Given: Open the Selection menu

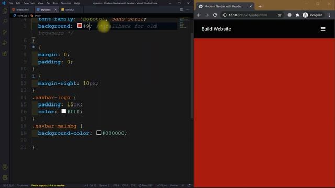Looking at the screenshot, I should (29, 3).
